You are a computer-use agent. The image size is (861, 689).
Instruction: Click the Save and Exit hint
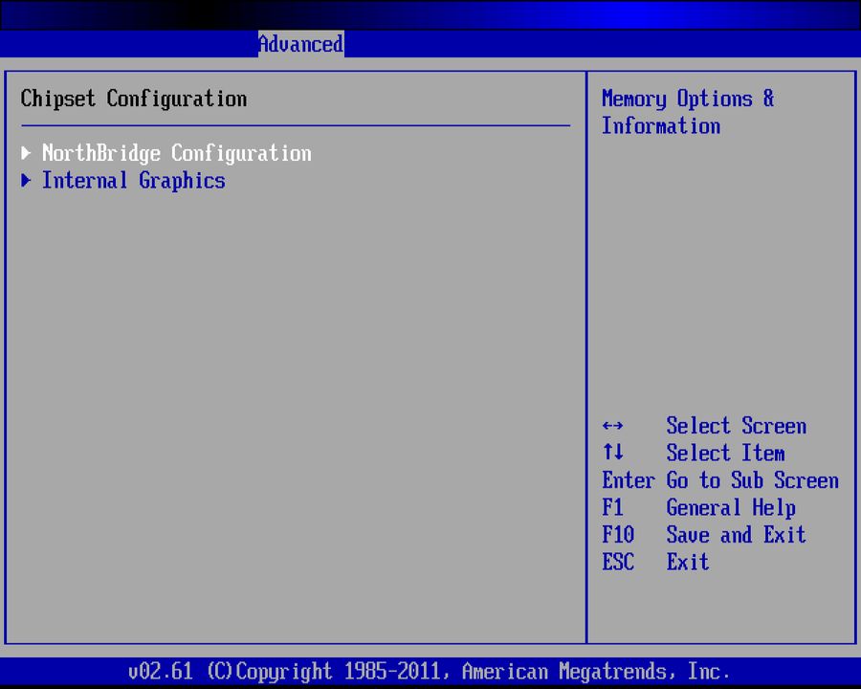[x=736, y=535]
